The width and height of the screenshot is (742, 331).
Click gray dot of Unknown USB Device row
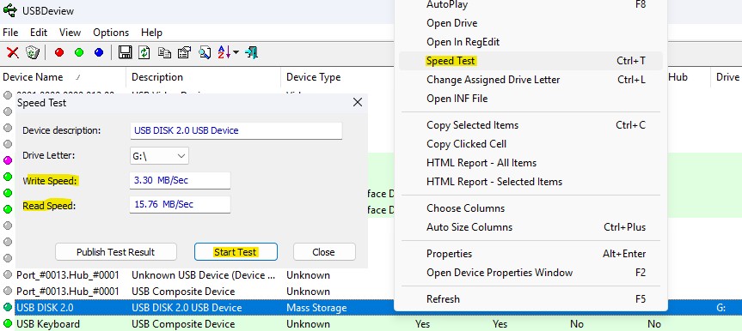(x=8, y=274)
